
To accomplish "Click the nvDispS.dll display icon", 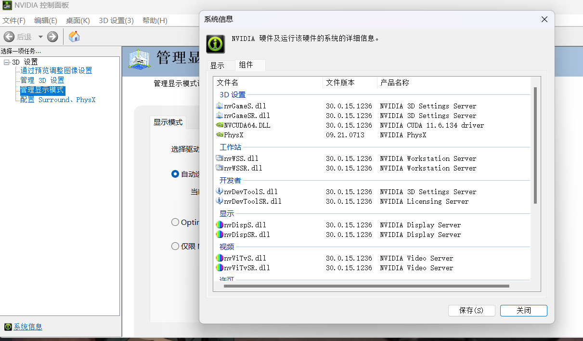I will (x=220, y=225).
